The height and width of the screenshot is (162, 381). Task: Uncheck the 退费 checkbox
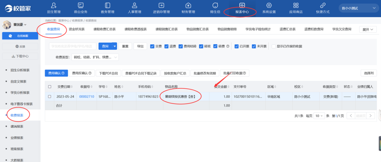(167, 46)
